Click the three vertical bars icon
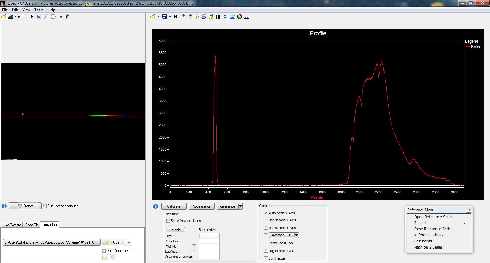The width and height of the screenshot is (490, 263). click(218, 17)
